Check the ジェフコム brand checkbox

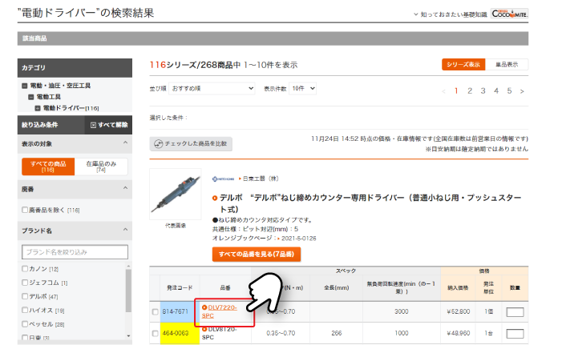point(25,283)
